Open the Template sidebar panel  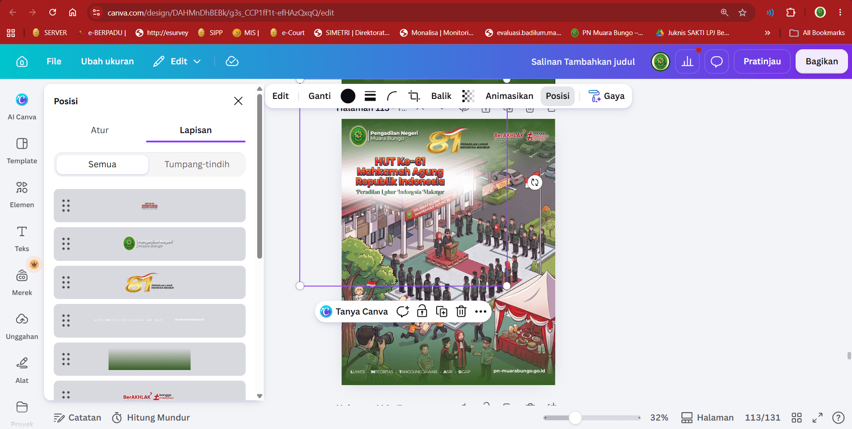pyautogui.click(x=22, y=151)
